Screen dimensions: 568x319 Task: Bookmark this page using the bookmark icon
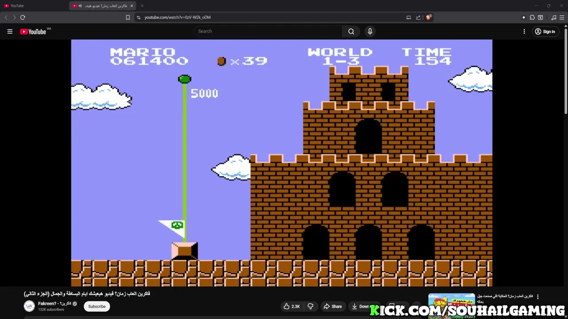pos(128,17)
